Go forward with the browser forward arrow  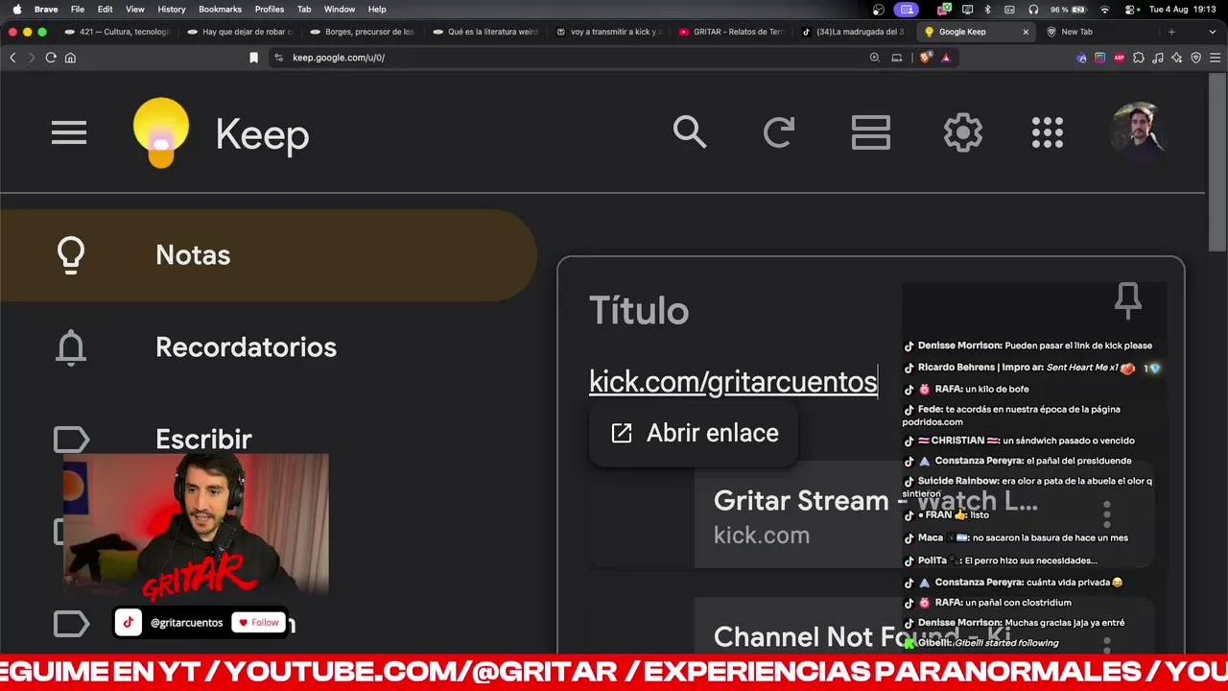pyautogui.click(x=31, y=58)
